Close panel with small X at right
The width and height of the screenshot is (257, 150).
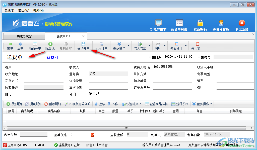pyautogui.click(x=253, y=34)
